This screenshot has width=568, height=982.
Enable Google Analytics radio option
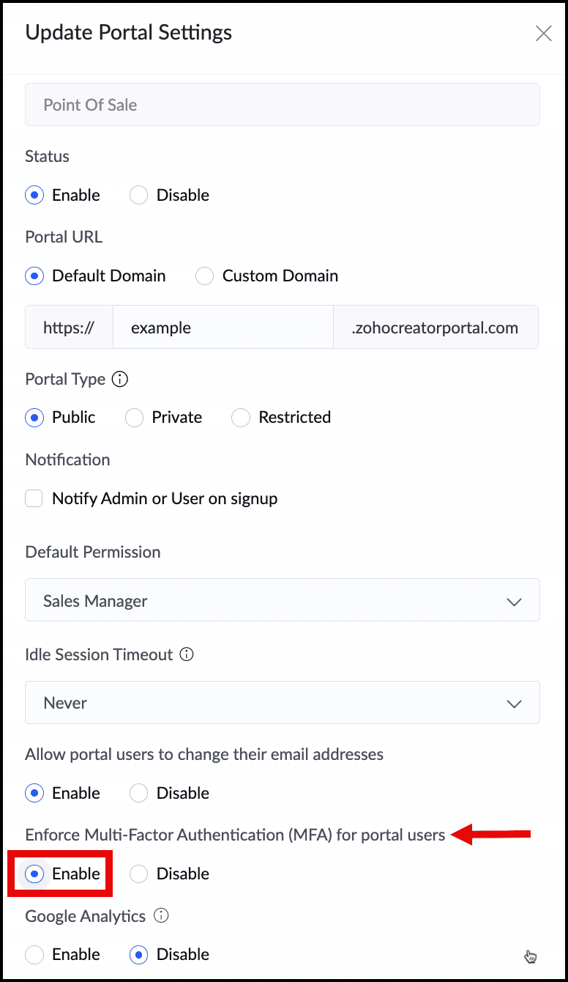34,954
